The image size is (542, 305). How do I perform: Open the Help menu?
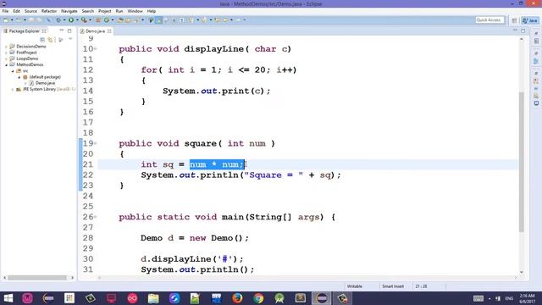(x=152, y=11)
